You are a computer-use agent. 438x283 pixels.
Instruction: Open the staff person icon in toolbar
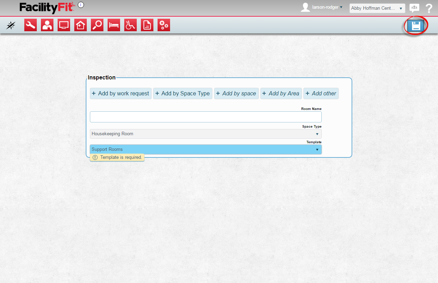47,25
